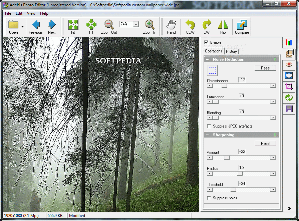
Task: Click the Zoom In magnifier
Action: click(150, 27)
